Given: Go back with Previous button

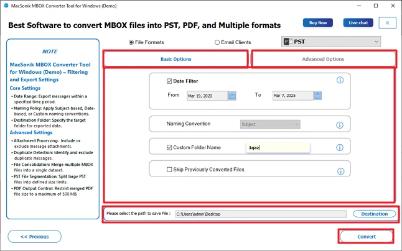Looking at the screenshot, I should tap(35, 237).
